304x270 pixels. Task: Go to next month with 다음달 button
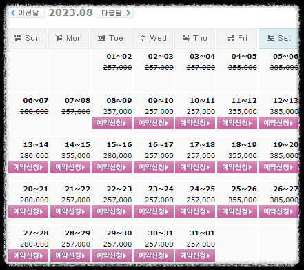pos(115,12)
